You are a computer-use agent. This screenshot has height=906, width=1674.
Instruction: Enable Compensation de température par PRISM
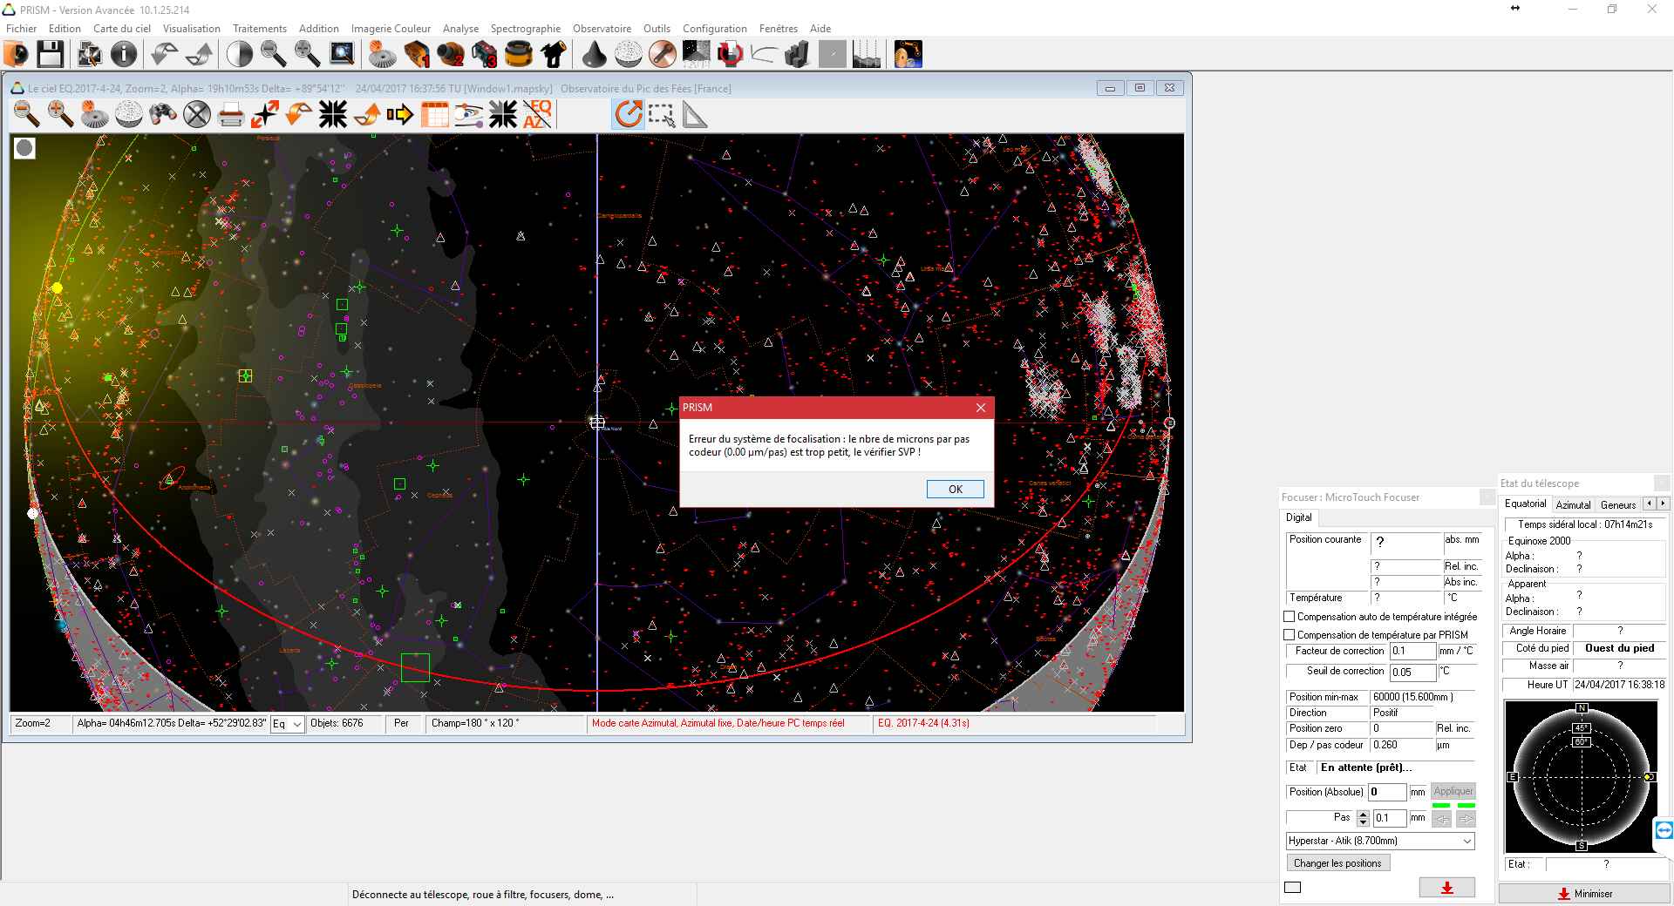tap(1290, 635)
